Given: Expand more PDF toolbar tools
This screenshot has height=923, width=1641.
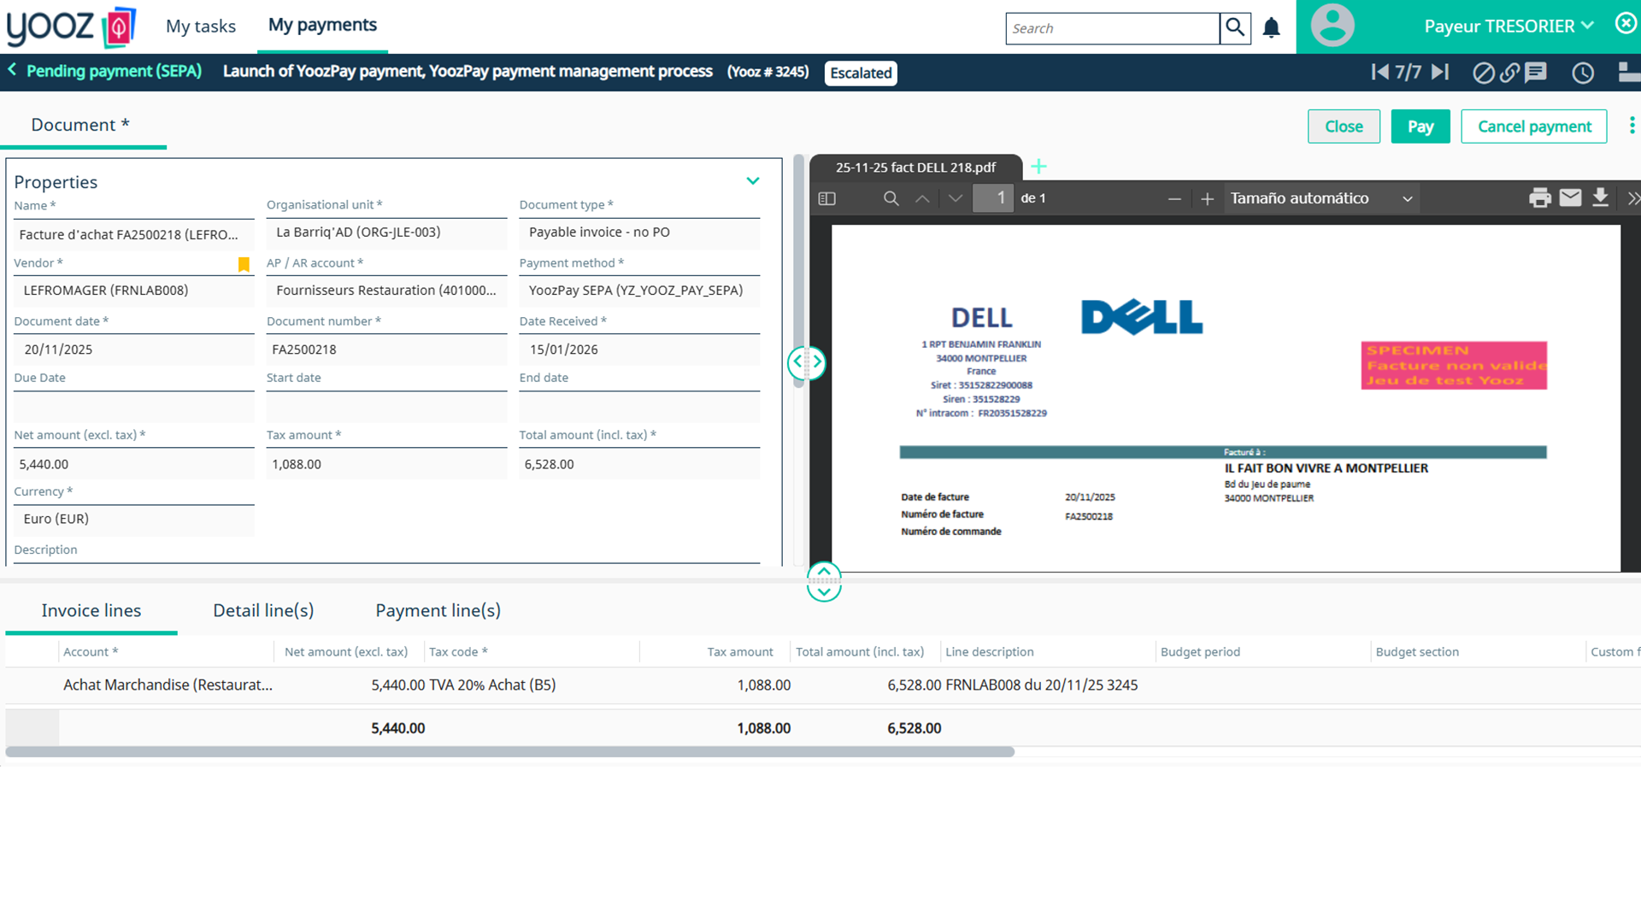Looking at the screenshot, I should [1632, 198].
